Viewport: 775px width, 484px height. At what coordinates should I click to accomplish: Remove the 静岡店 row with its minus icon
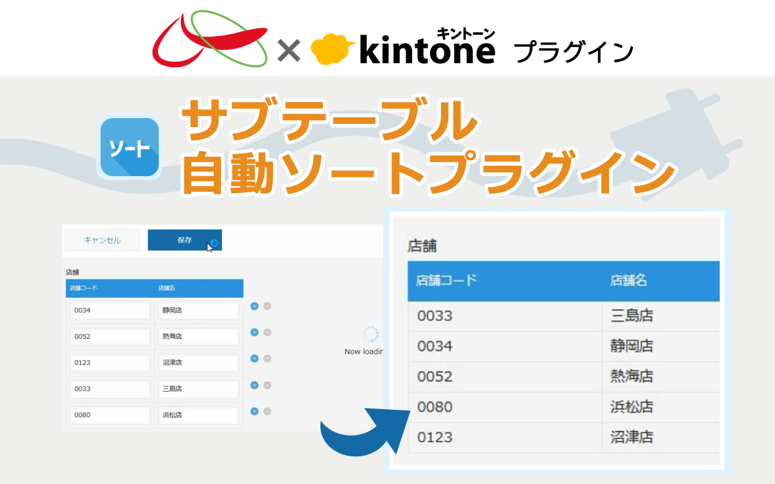coord(267,306)
